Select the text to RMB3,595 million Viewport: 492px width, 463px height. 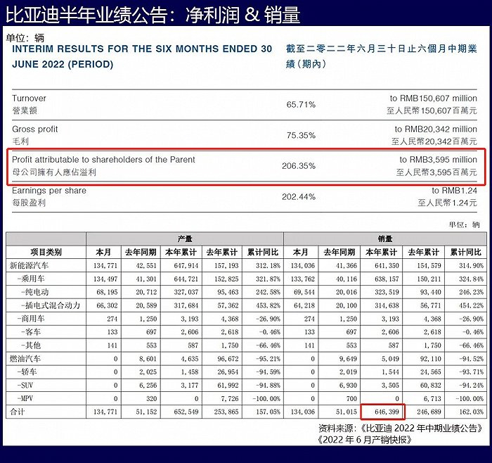point(438,160)
